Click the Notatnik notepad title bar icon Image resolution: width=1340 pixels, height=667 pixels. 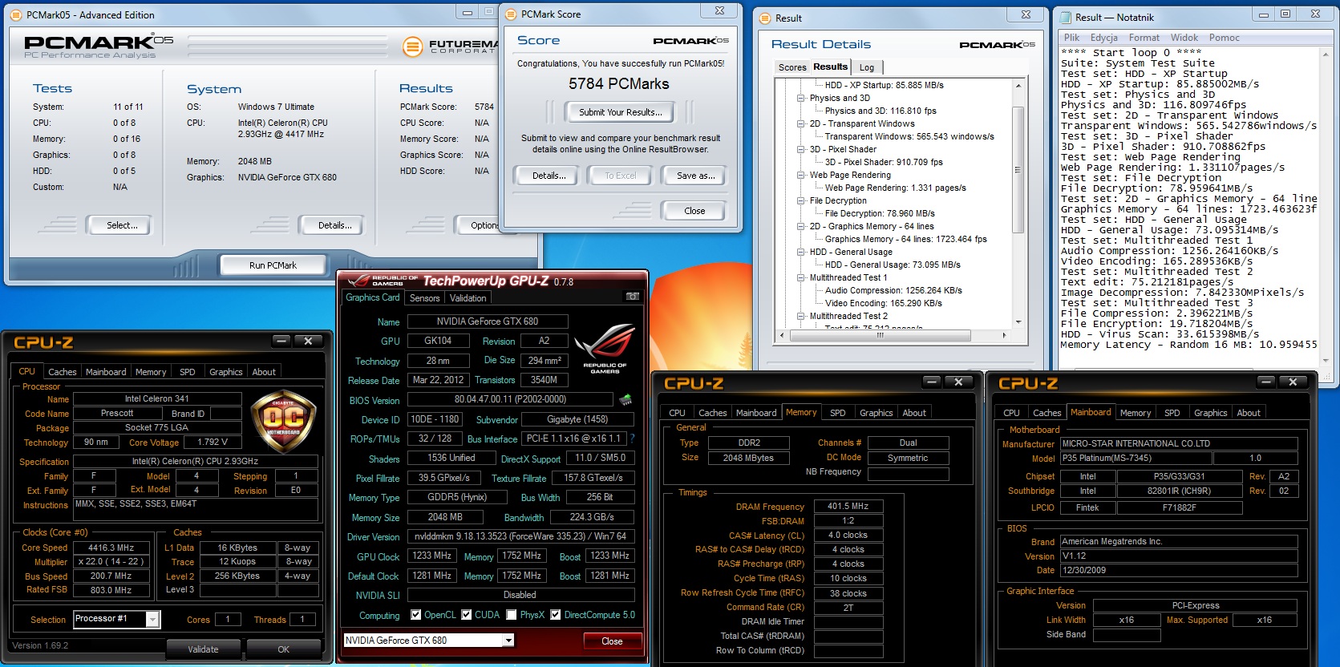tap(1065, 17)
